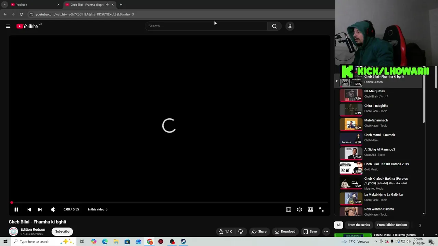Screen dimensions: 438x246
Task: Open the player settings gear
Action: pos(299,209)
